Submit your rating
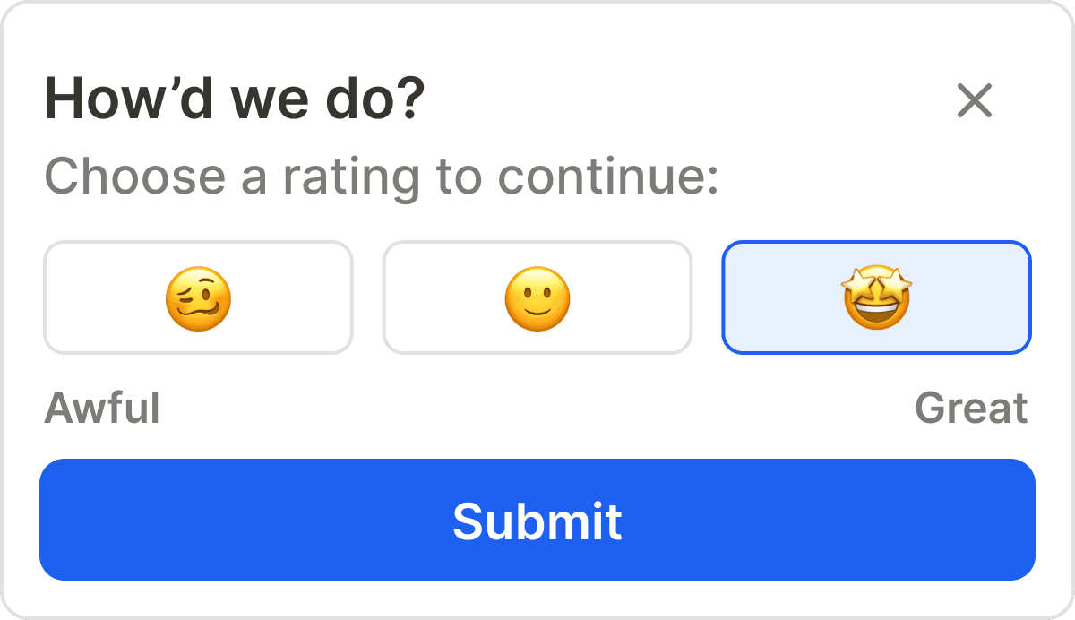This screenshot has width=1075, height=620. [537, 520]
